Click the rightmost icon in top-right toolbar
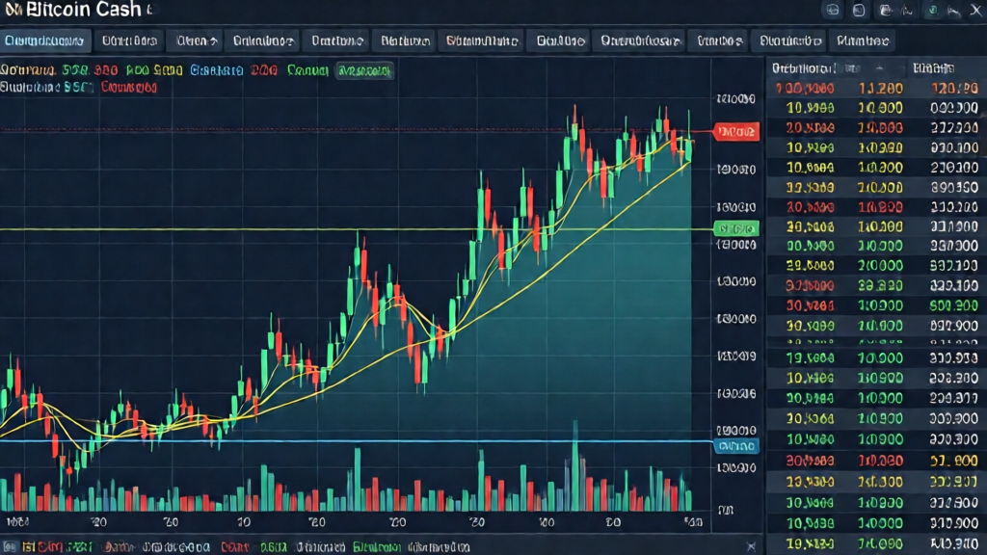987x555 pixels. pos(975,11)
